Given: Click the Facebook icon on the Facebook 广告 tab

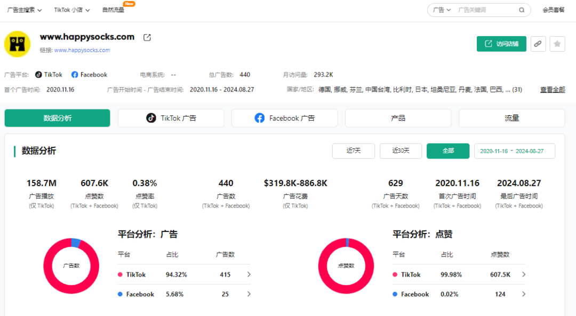Looking at the screenshot, I should pos(260,118).
